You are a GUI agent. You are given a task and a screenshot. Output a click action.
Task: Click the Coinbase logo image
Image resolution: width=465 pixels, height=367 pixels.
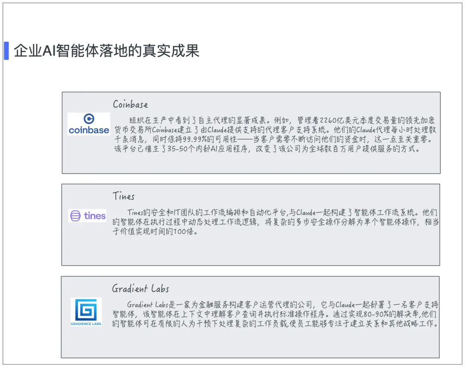(x=89, y=124)
